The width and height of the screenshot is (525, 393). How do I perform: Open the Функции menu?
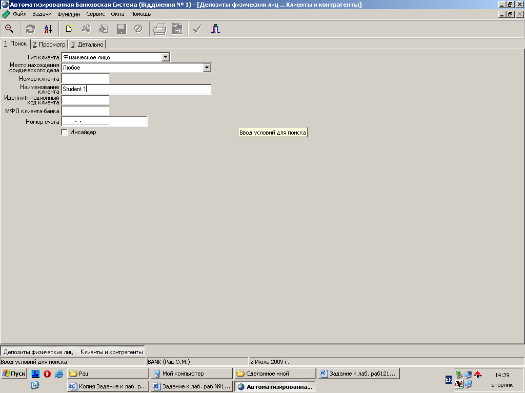pyautogui.click(x=69, y=14)
